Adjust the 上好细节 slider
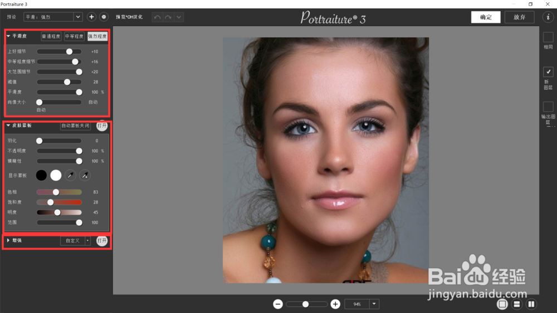557x313 pixels. pyautogui.click(x=60, y=51)
